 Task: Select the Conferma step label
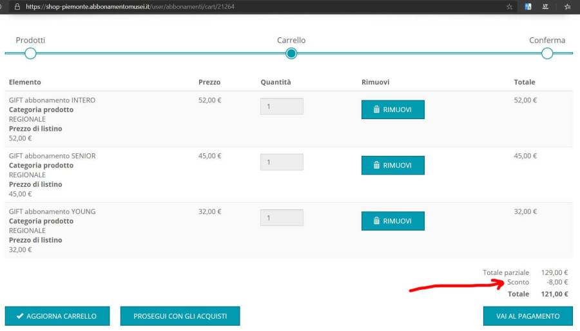coord(547,40)
